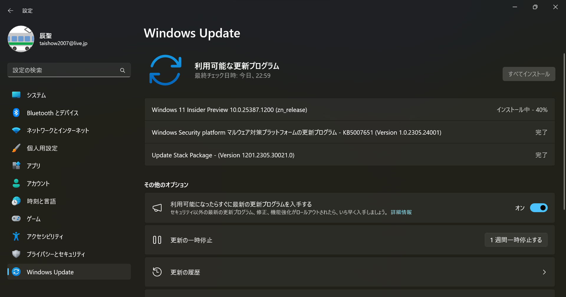566x297 pixels.
Task: Click すべてインストール button
Action: point(529,74)
